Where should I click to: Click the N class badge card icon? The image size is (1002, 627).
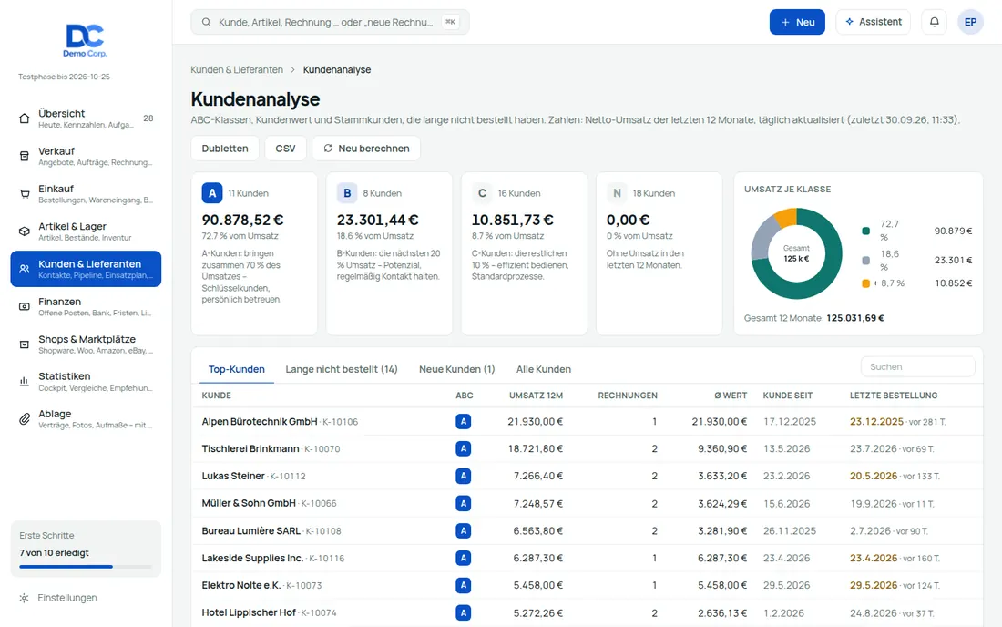click(x=617, y=193)
